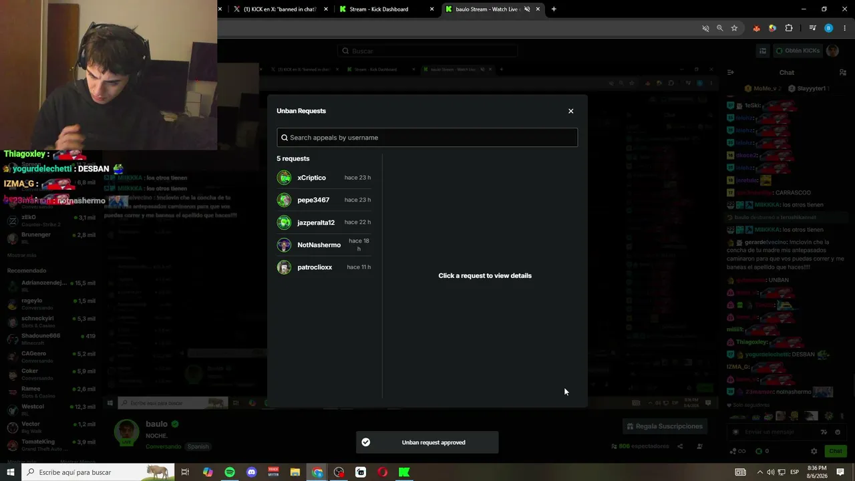The width and height of the screenshot is (855, 481).
Task: Close the KICK en X tab
Action: point(326,9)
